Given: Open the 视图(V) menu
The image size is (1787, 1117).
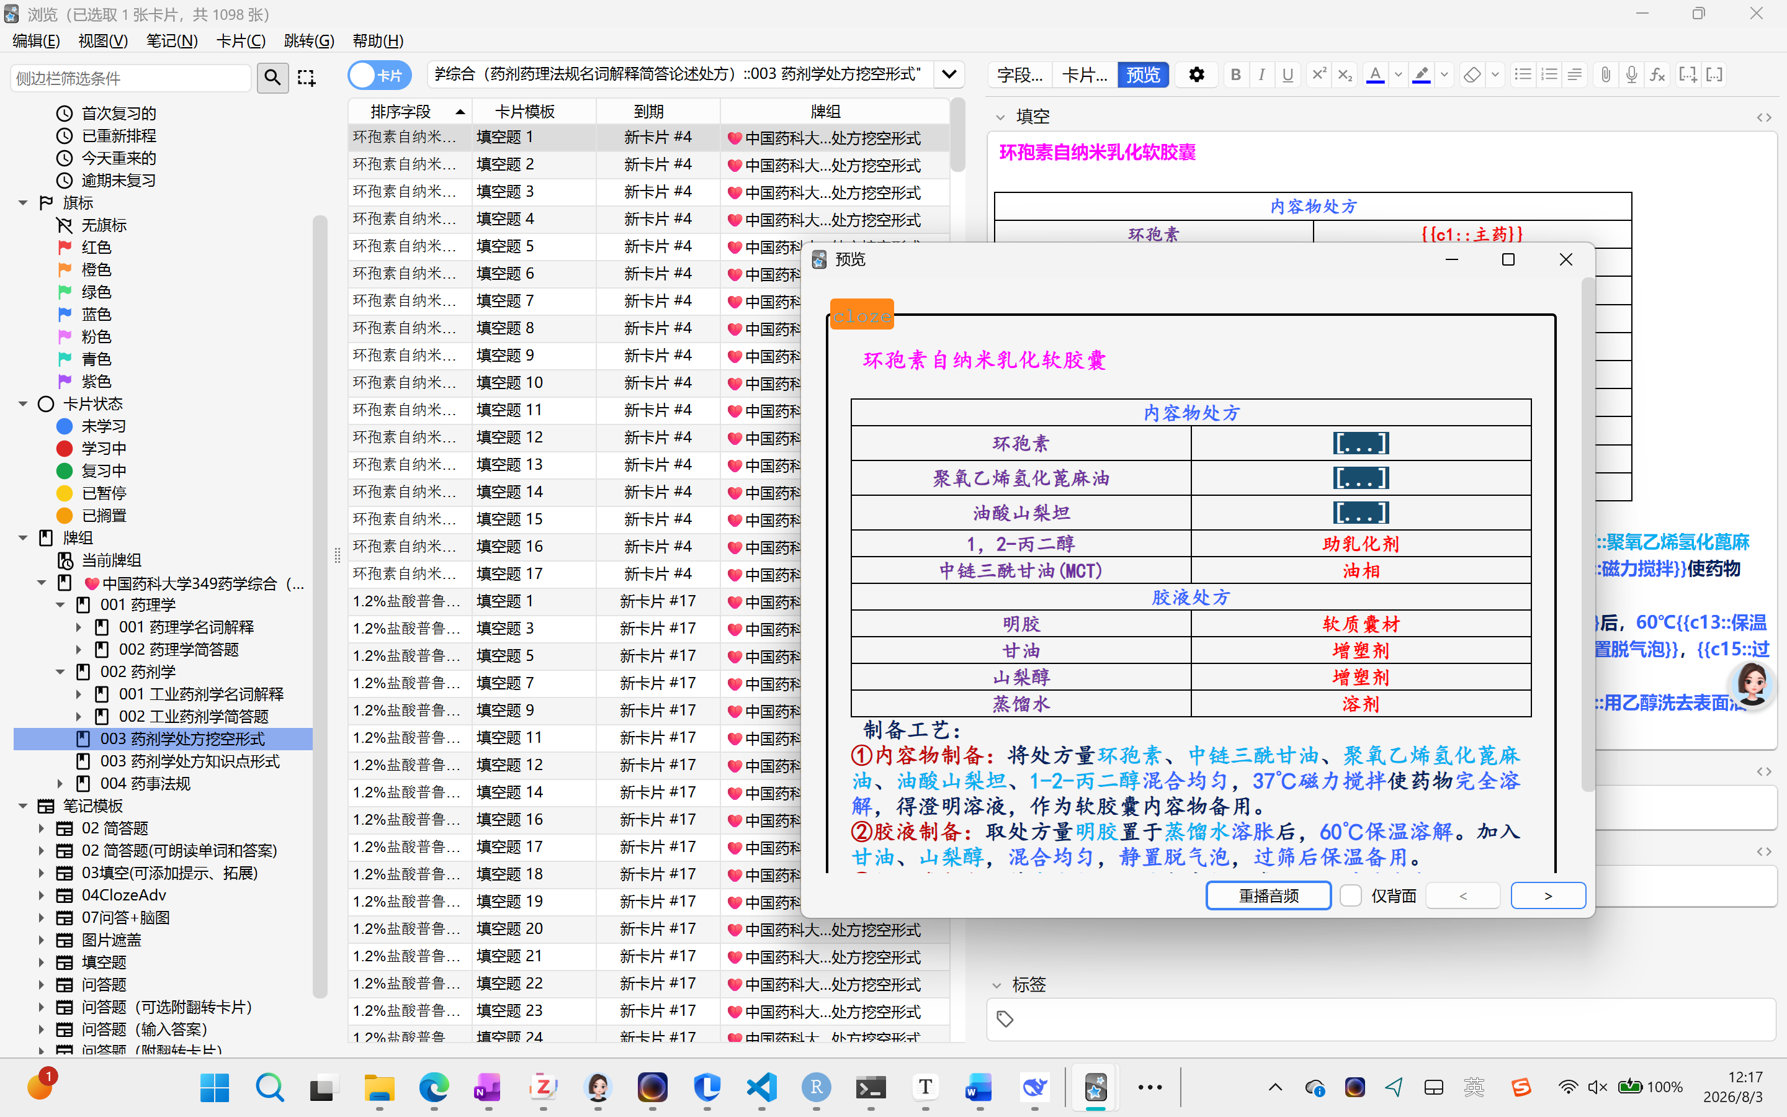Looking at the screenshot, I should [x=102, y=40].
